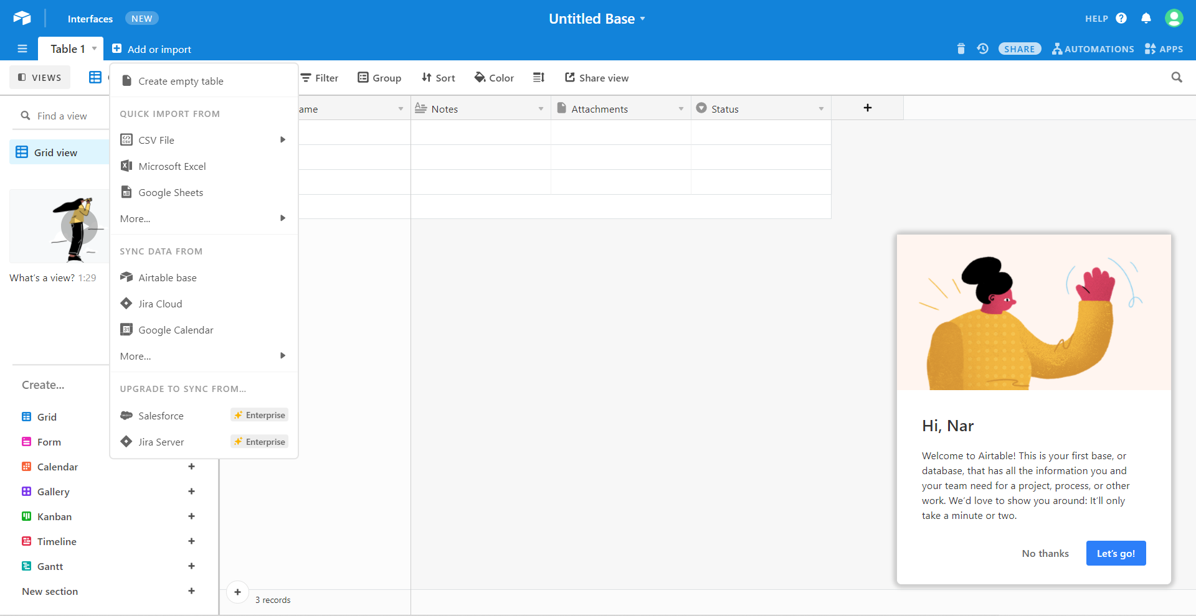Click the Let's go! button
Screen dimensions: 1196x616
[x=1116, y=553]
